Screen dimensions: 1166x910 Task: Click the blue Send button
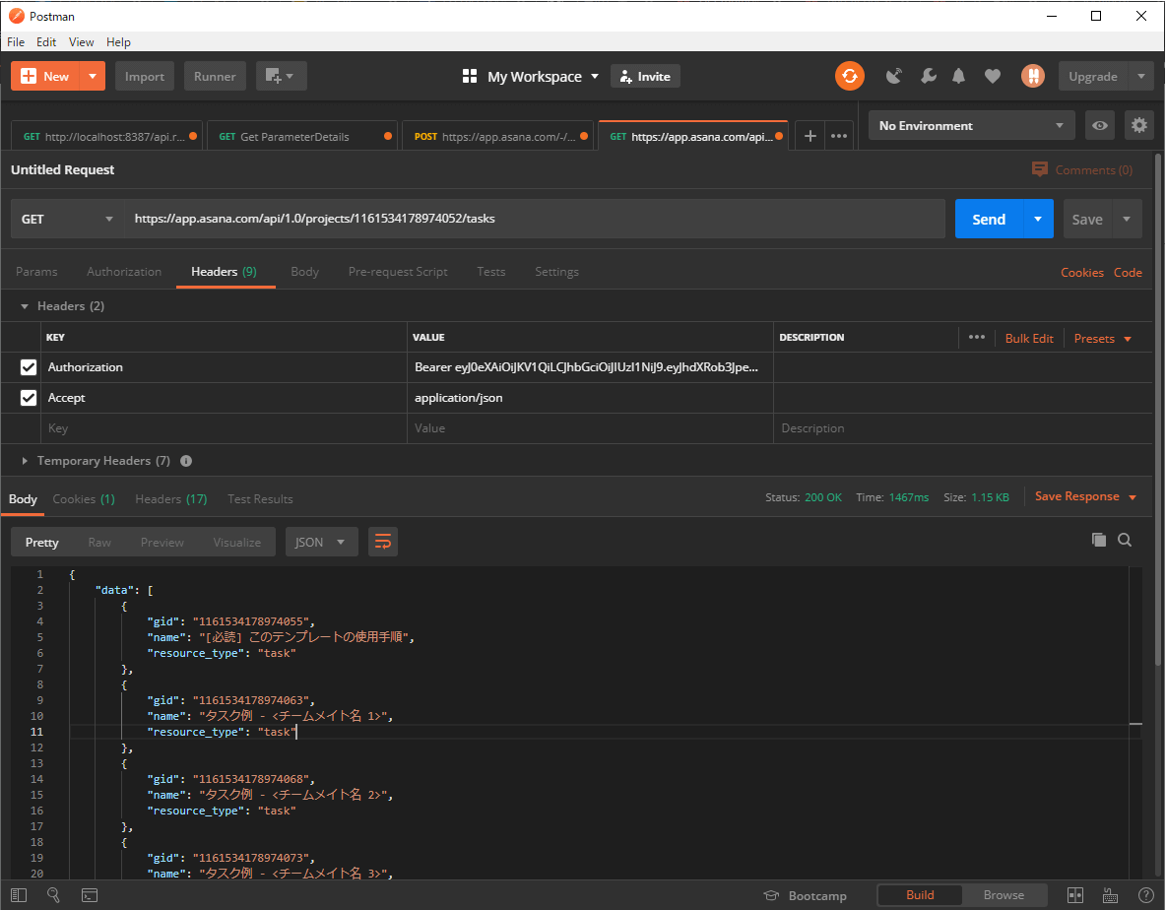989,219
